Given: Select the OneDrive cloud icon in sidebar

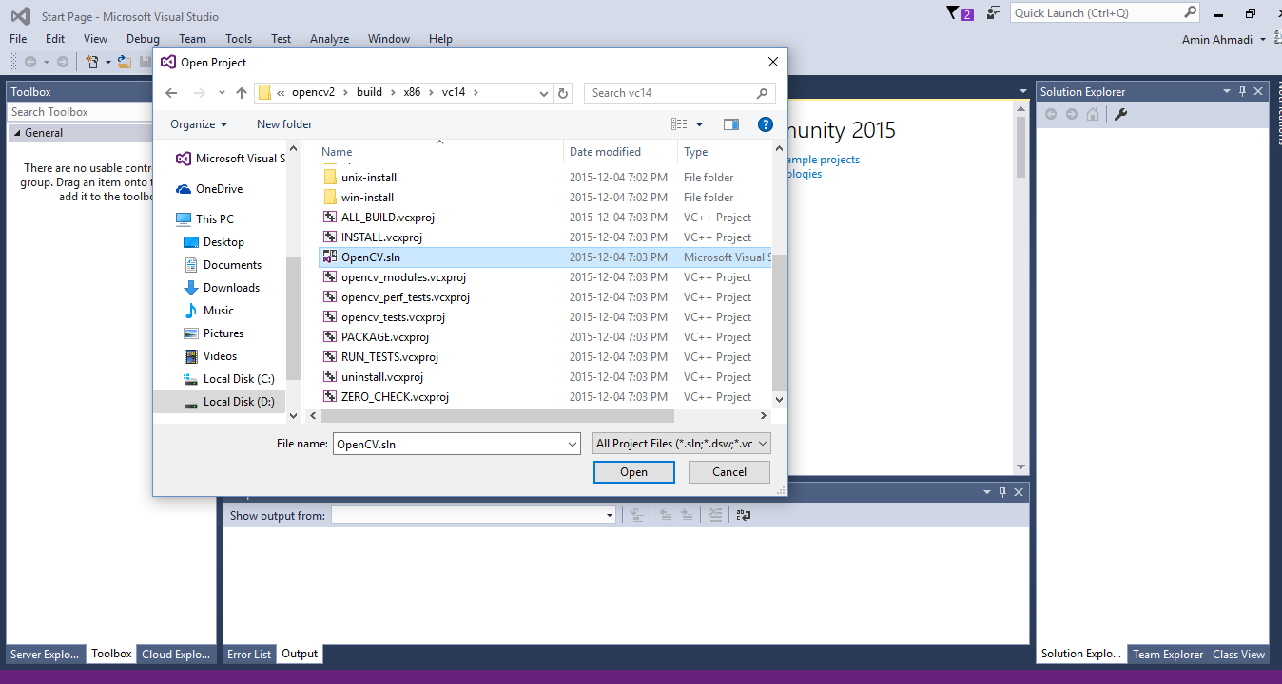Looking at the screenshot, I should (184, 189).
